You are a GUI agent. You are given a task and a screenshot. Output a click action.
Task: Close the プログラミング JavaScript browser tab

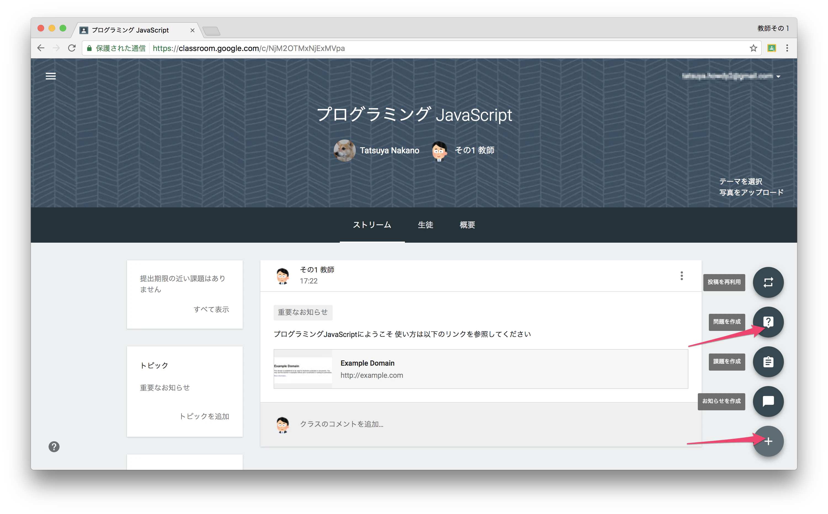(x=193, y=30)
